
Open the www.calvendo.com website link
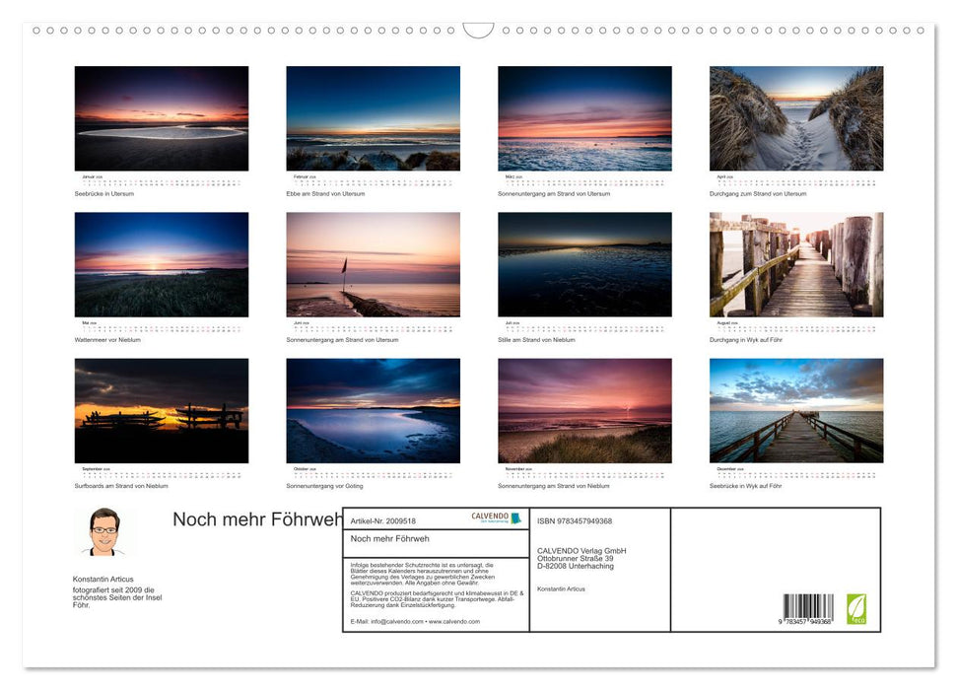click(453, 622)
